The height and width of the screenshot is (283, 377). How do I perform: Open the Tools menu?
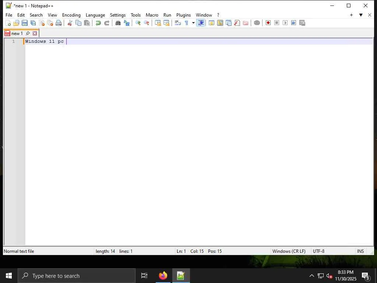(135, 15)
